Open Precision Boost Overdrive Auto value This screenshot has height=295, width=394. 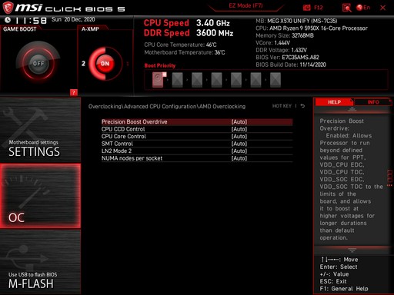click(x=239, y=122)
